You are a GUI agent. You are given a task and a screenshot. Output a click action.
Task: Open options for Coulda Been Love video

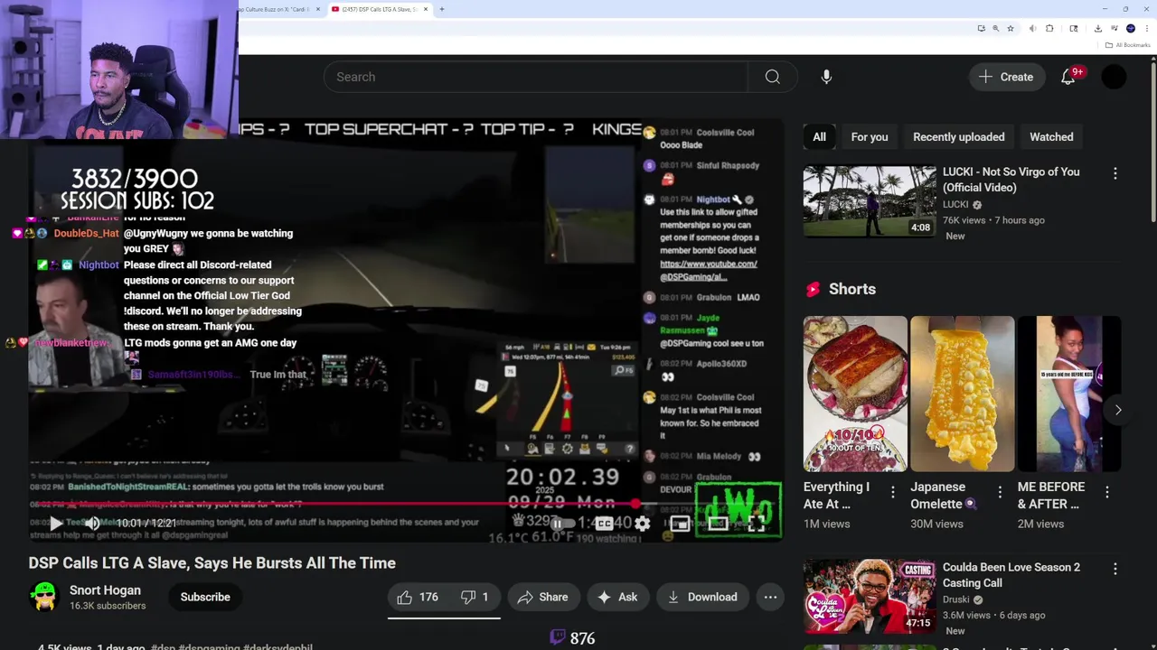1115,569
